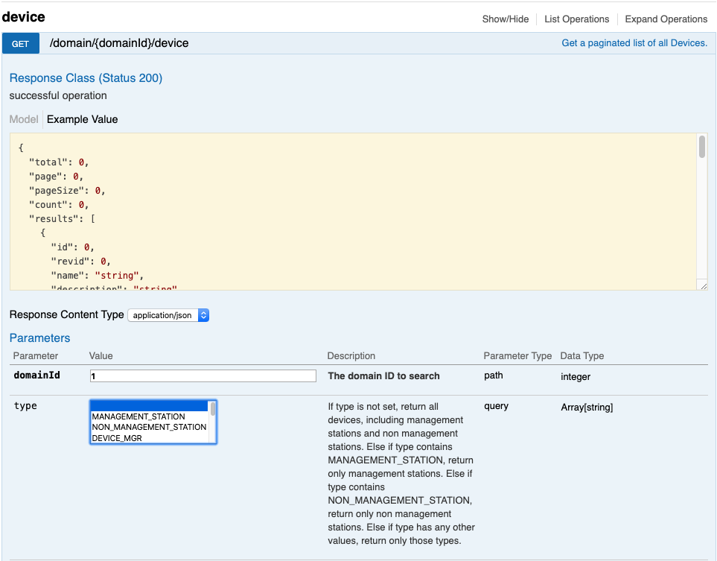Click the Show/Hide link for device

505,19
